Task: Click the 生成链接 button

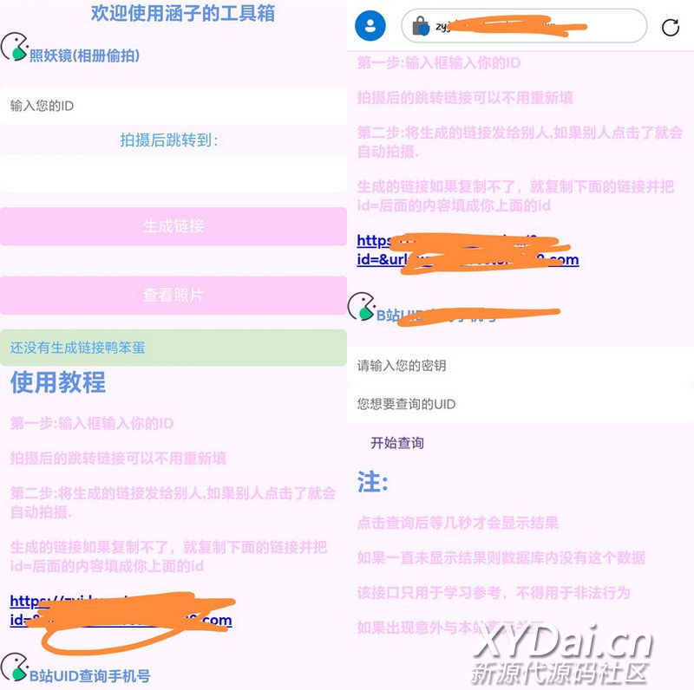Action: click(173, 226)
